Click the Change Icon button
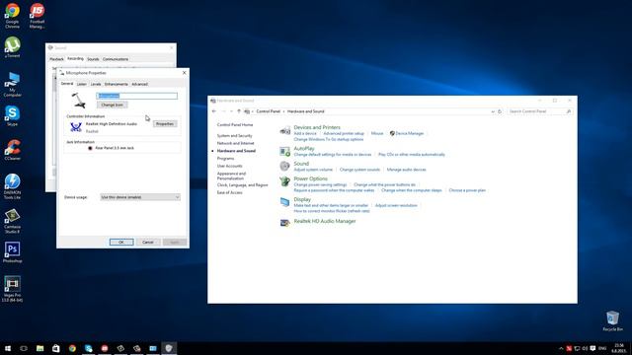Image resolution: width=632 pixels, height=355 pixels. click(x=112, y=106)
